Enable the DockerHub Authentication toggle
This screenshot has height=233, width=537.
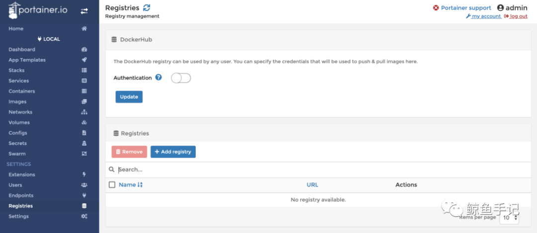(x=181, y=78)
